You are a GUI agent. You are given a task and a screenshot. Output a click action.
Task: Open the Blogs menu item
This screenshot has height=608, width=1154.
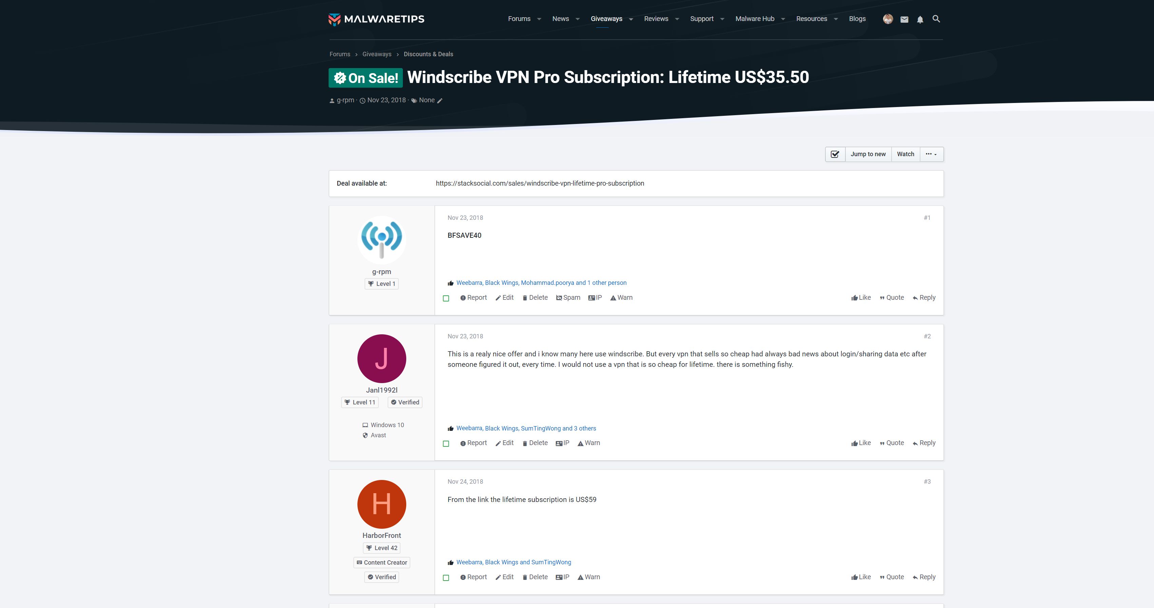tap(857, 19)
